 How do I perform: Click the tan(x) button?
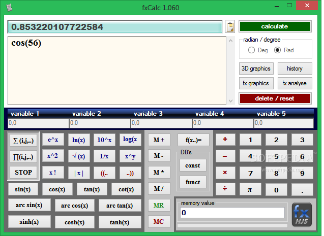click(92, 189)
